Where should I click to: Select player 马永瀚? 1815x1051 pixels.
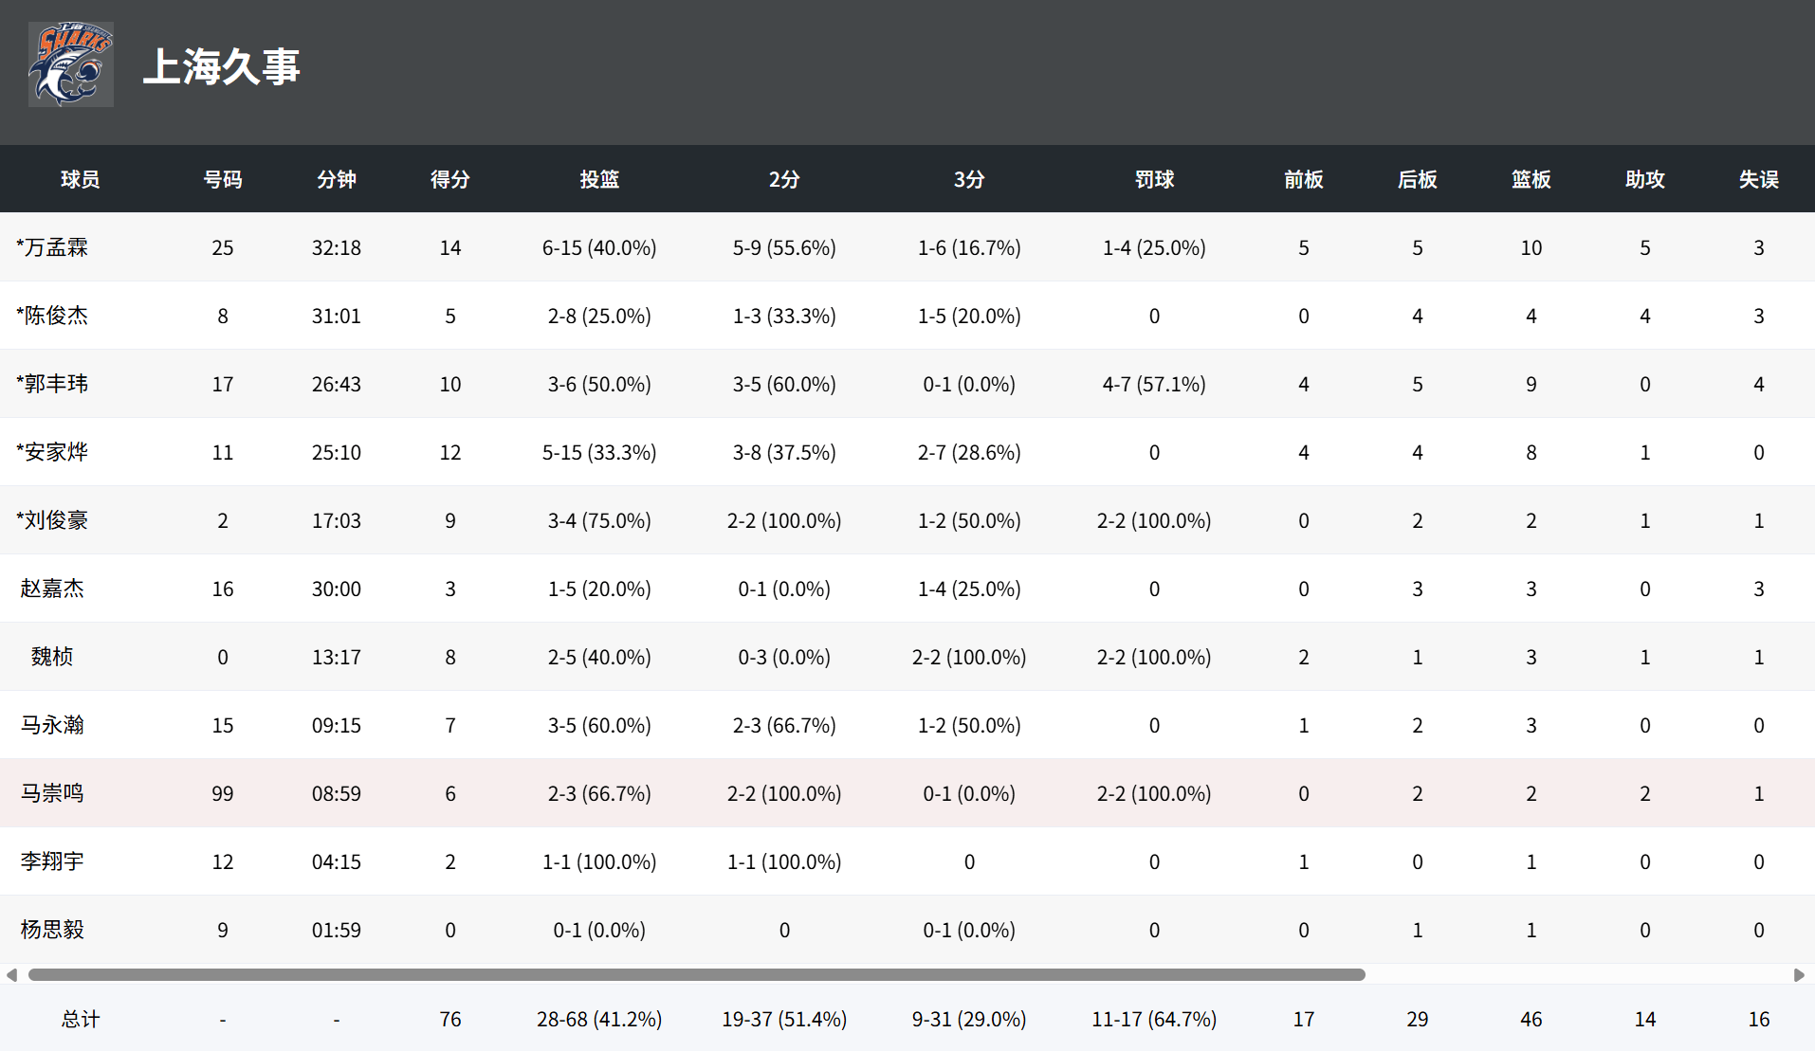(x=52, y=725)
